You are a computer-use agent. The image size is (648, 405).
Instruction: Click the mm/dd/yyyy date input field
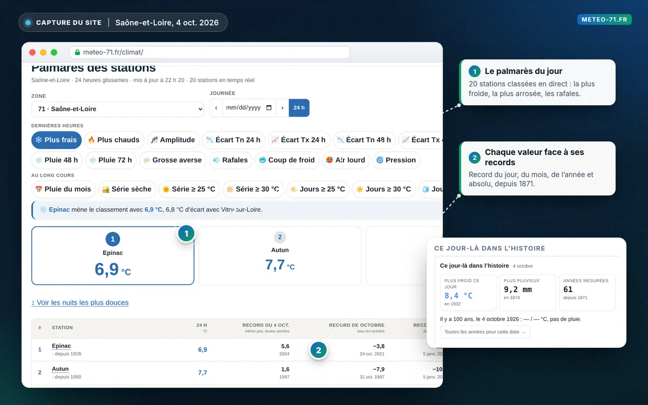coord(249,107)
